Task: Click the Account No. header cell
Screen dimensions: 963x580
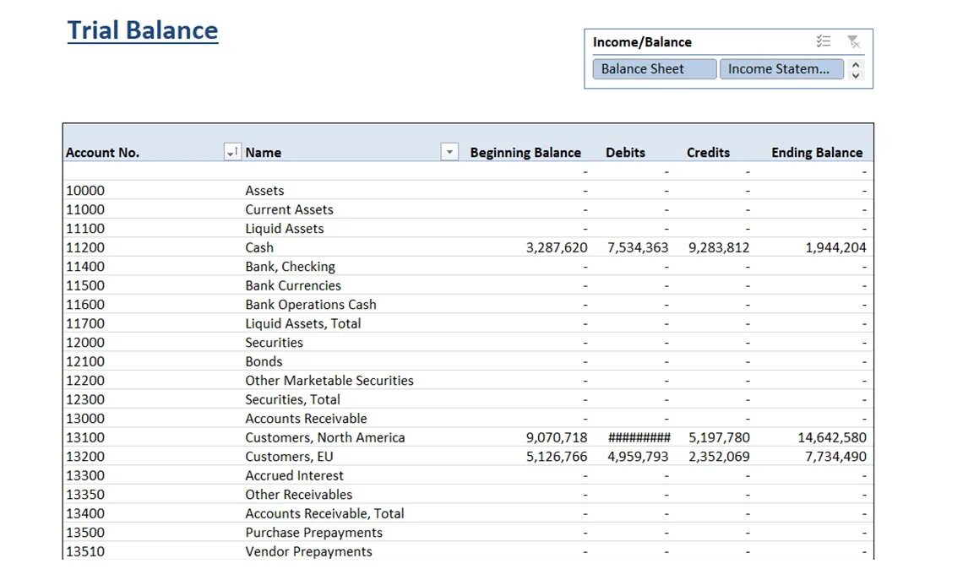Action: tap(102, 153)
